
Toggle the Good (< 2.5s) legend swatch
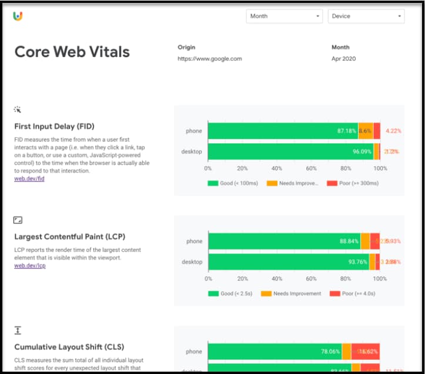click(213, 294)
